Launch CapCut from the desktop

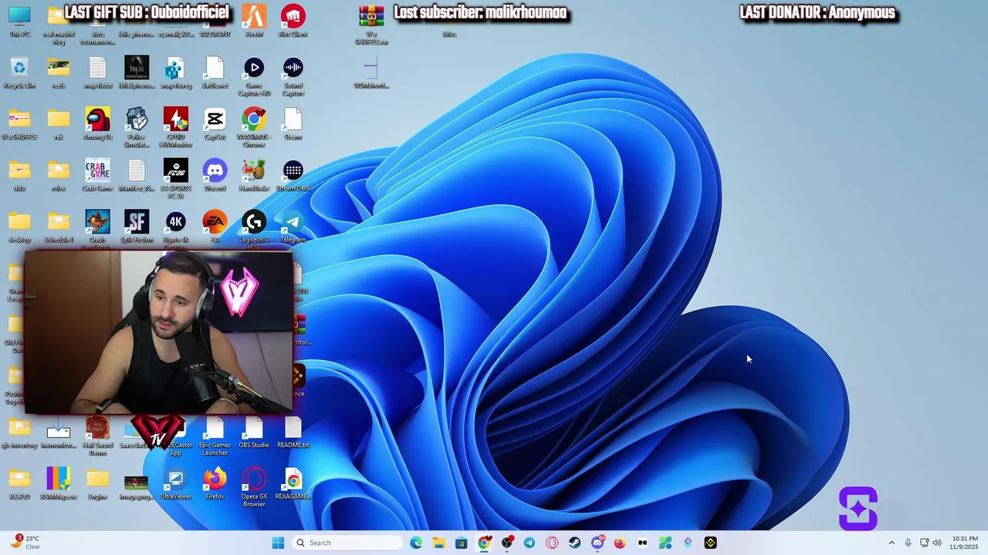215,125
